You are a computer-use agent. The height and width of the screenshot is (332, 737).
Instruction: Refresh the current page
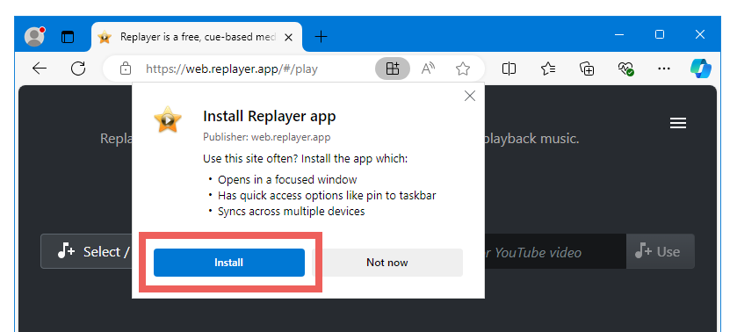tap(78, 69)
